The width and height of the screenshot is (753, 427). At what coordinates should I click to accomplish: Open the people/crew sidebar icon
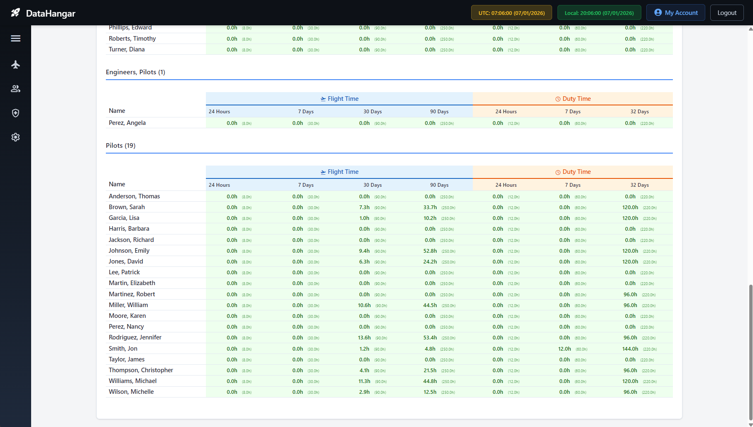tap(16, 89)
